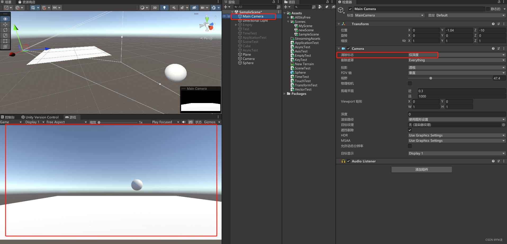Toggle Gizmos button in Game view
507x244 pixels.
(210, 122)
